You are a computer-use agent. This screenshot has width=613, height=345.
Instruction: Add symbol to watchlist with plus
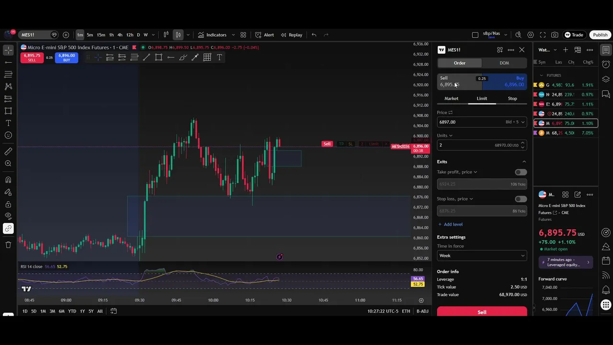(566, 50)
